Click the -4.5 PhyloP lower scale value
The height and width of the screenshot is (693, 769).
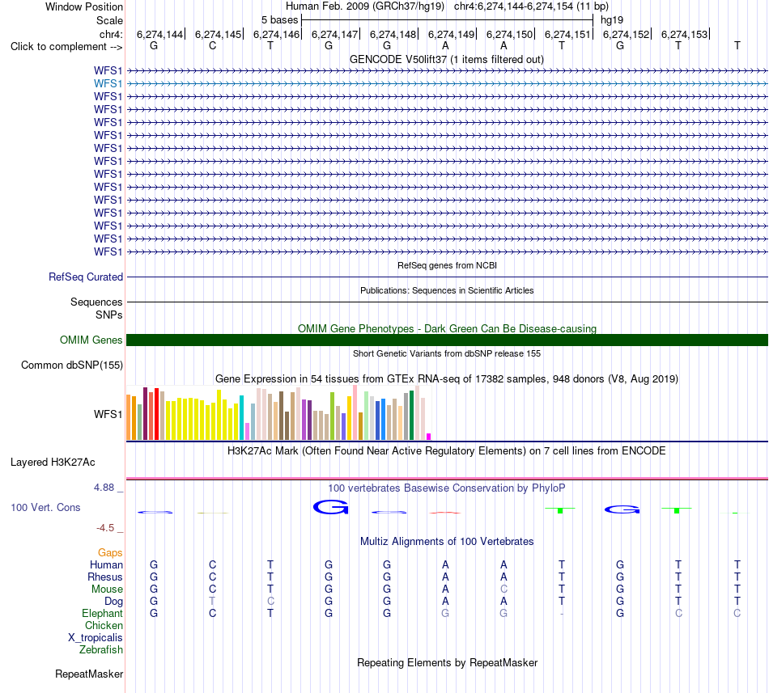pyautogui.click(x=105, y=527)
